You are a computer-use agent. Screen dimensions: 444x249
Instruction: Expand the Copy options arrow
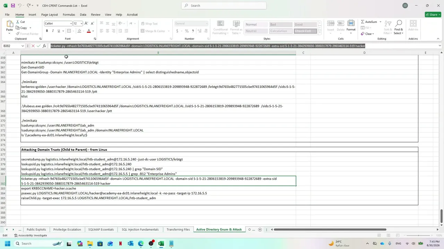click(x=30, y=28)
